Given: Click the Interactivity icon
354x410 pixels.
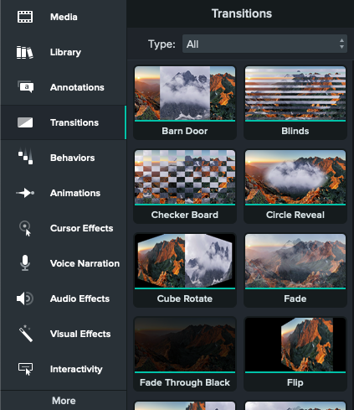Looking at the screenshot, I should tap(26, 369).
